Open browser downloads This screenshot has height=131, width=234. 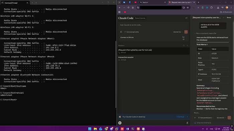point(218,7)
